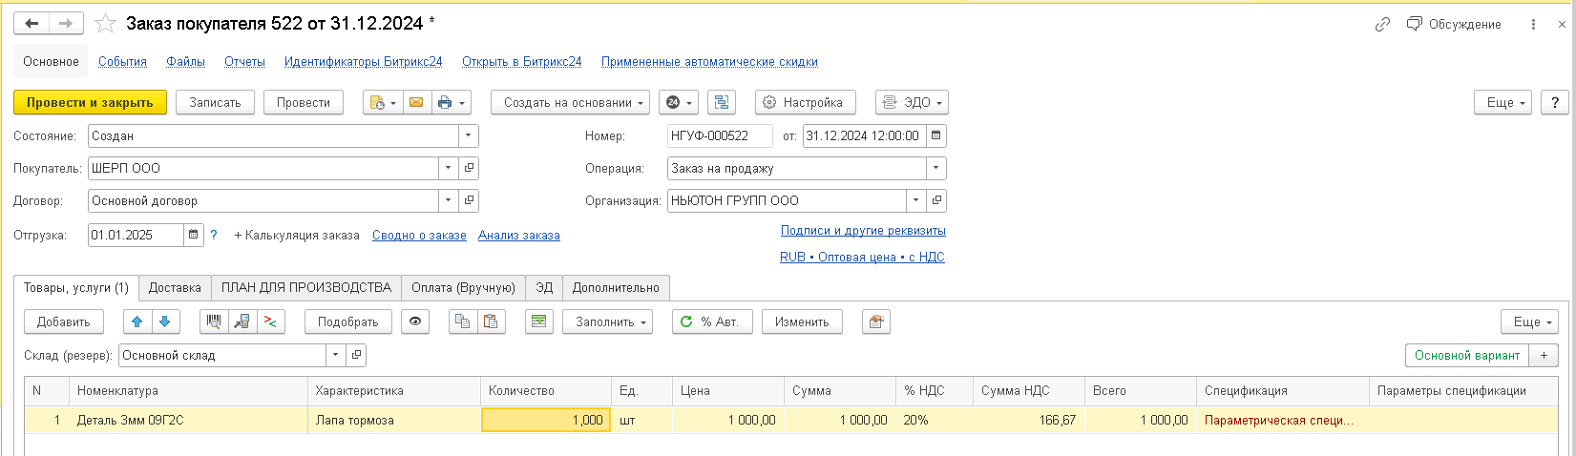Click the document structure icon near Настройка
This screenshot has width=1576, height=456.
[x=722, y=102]
